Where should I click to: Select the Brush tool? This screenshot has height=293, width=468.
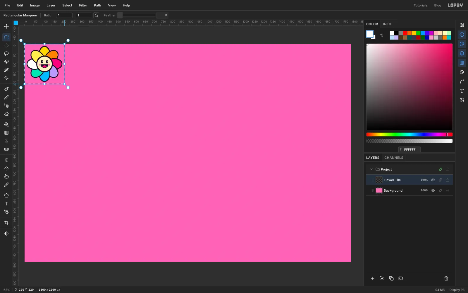(x=6, y=89)
